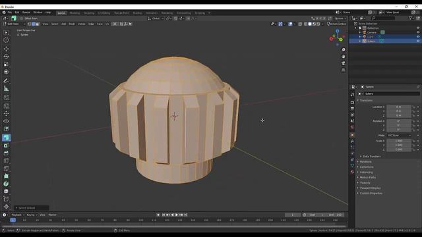422x237 pixels.
Task: Click the highlighted active Extrude tool
Action: point(6,138)
